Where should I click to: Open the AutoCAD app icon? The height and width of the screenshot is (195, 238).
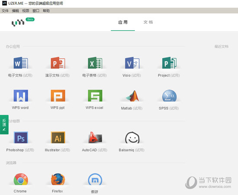(x=95, y=137)
